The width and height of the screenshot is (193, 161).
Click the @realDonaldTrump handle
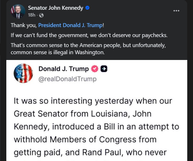point(68,79)
